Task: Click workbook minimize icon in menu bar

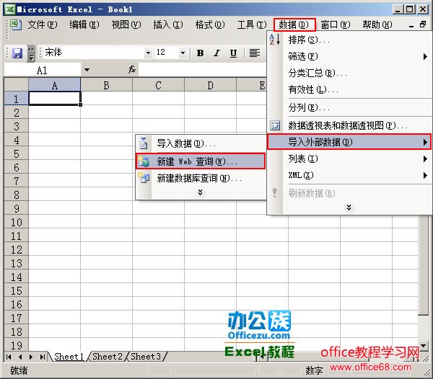Action: pyautogui.click(x=411, y=25)
